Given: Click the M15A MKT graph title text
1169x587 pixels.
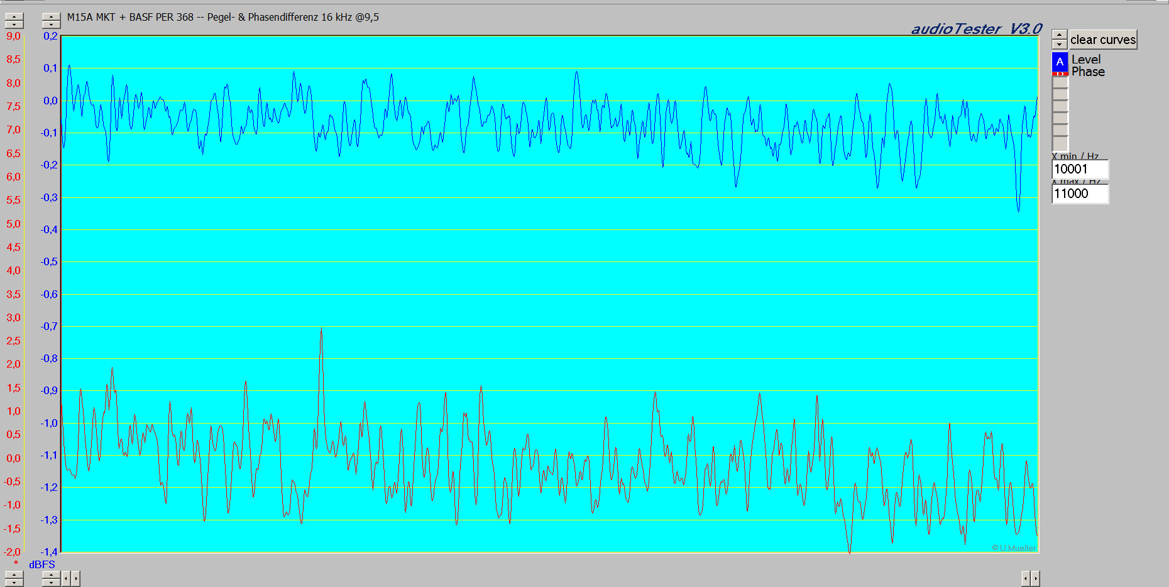Looking at the screenshot, I should pos(223,17).
